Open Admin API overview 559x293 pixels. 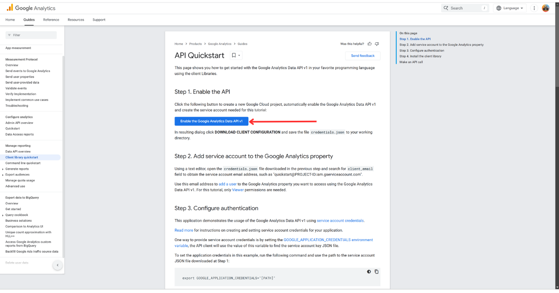coord(19,123)
